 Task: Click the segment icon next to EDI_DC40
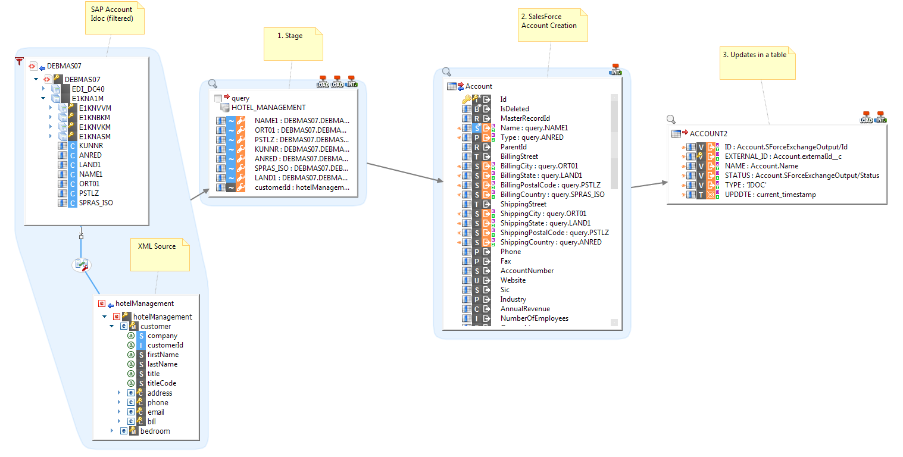(x=56, y=89)
